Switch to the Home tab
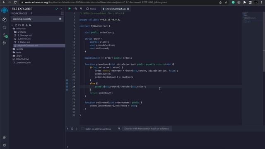This screenshot has width=265, height=149. [x=91, y=9]
